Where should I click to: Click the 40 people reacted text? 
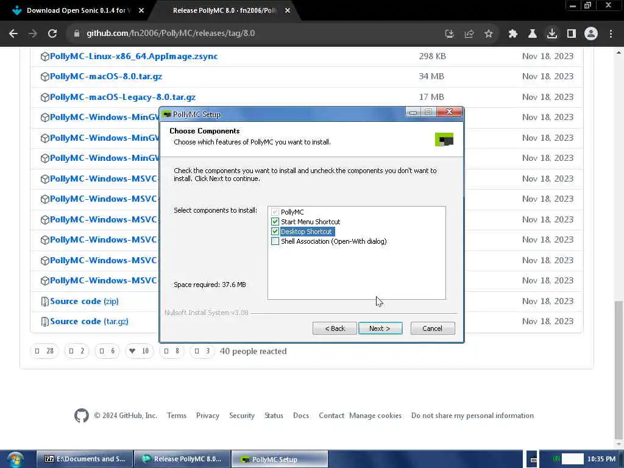253,352
